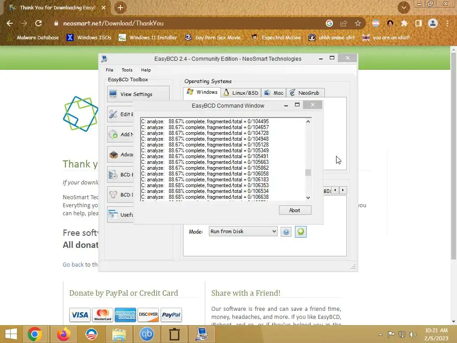Screen dimensions: 457x343
Task: Open View Settings in EasyBCD Toolbox
Action: point(138,94)
